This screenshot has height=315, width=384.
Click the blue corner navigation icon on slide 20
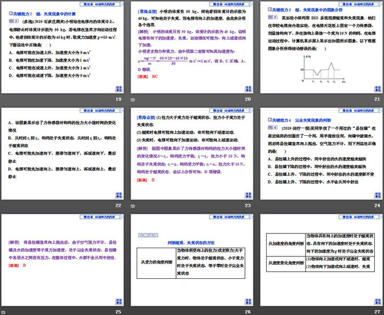coord(248,89)
